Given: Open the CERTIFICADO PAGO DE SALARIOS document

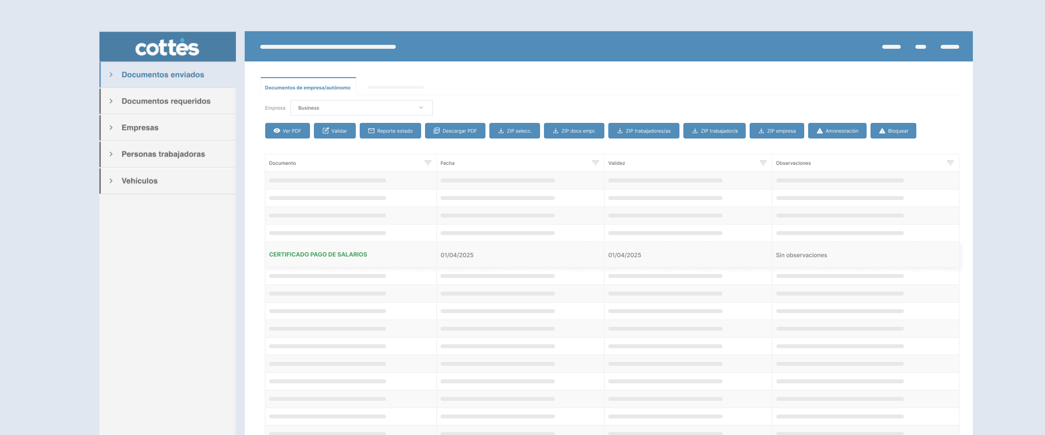Looking at the screenshot, I should pos(318,255).
